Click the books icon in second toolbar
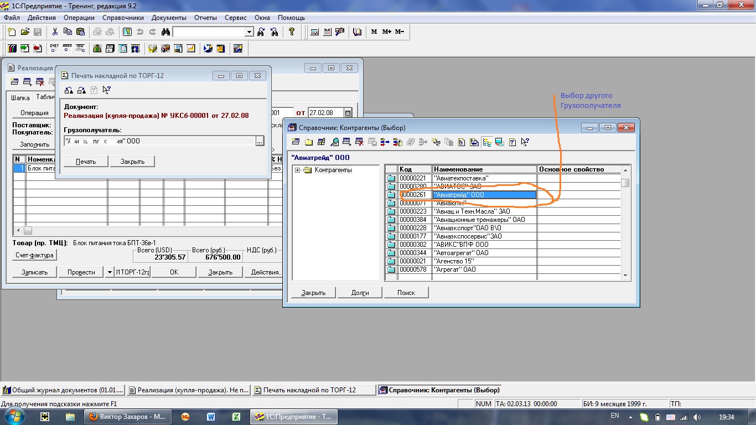756x425 pixels. click(12, 48)
